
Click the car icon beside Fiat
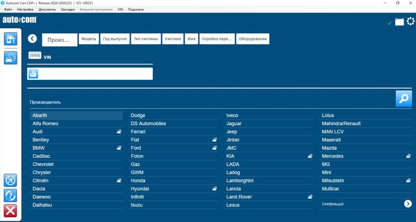[x=215, y=140]
